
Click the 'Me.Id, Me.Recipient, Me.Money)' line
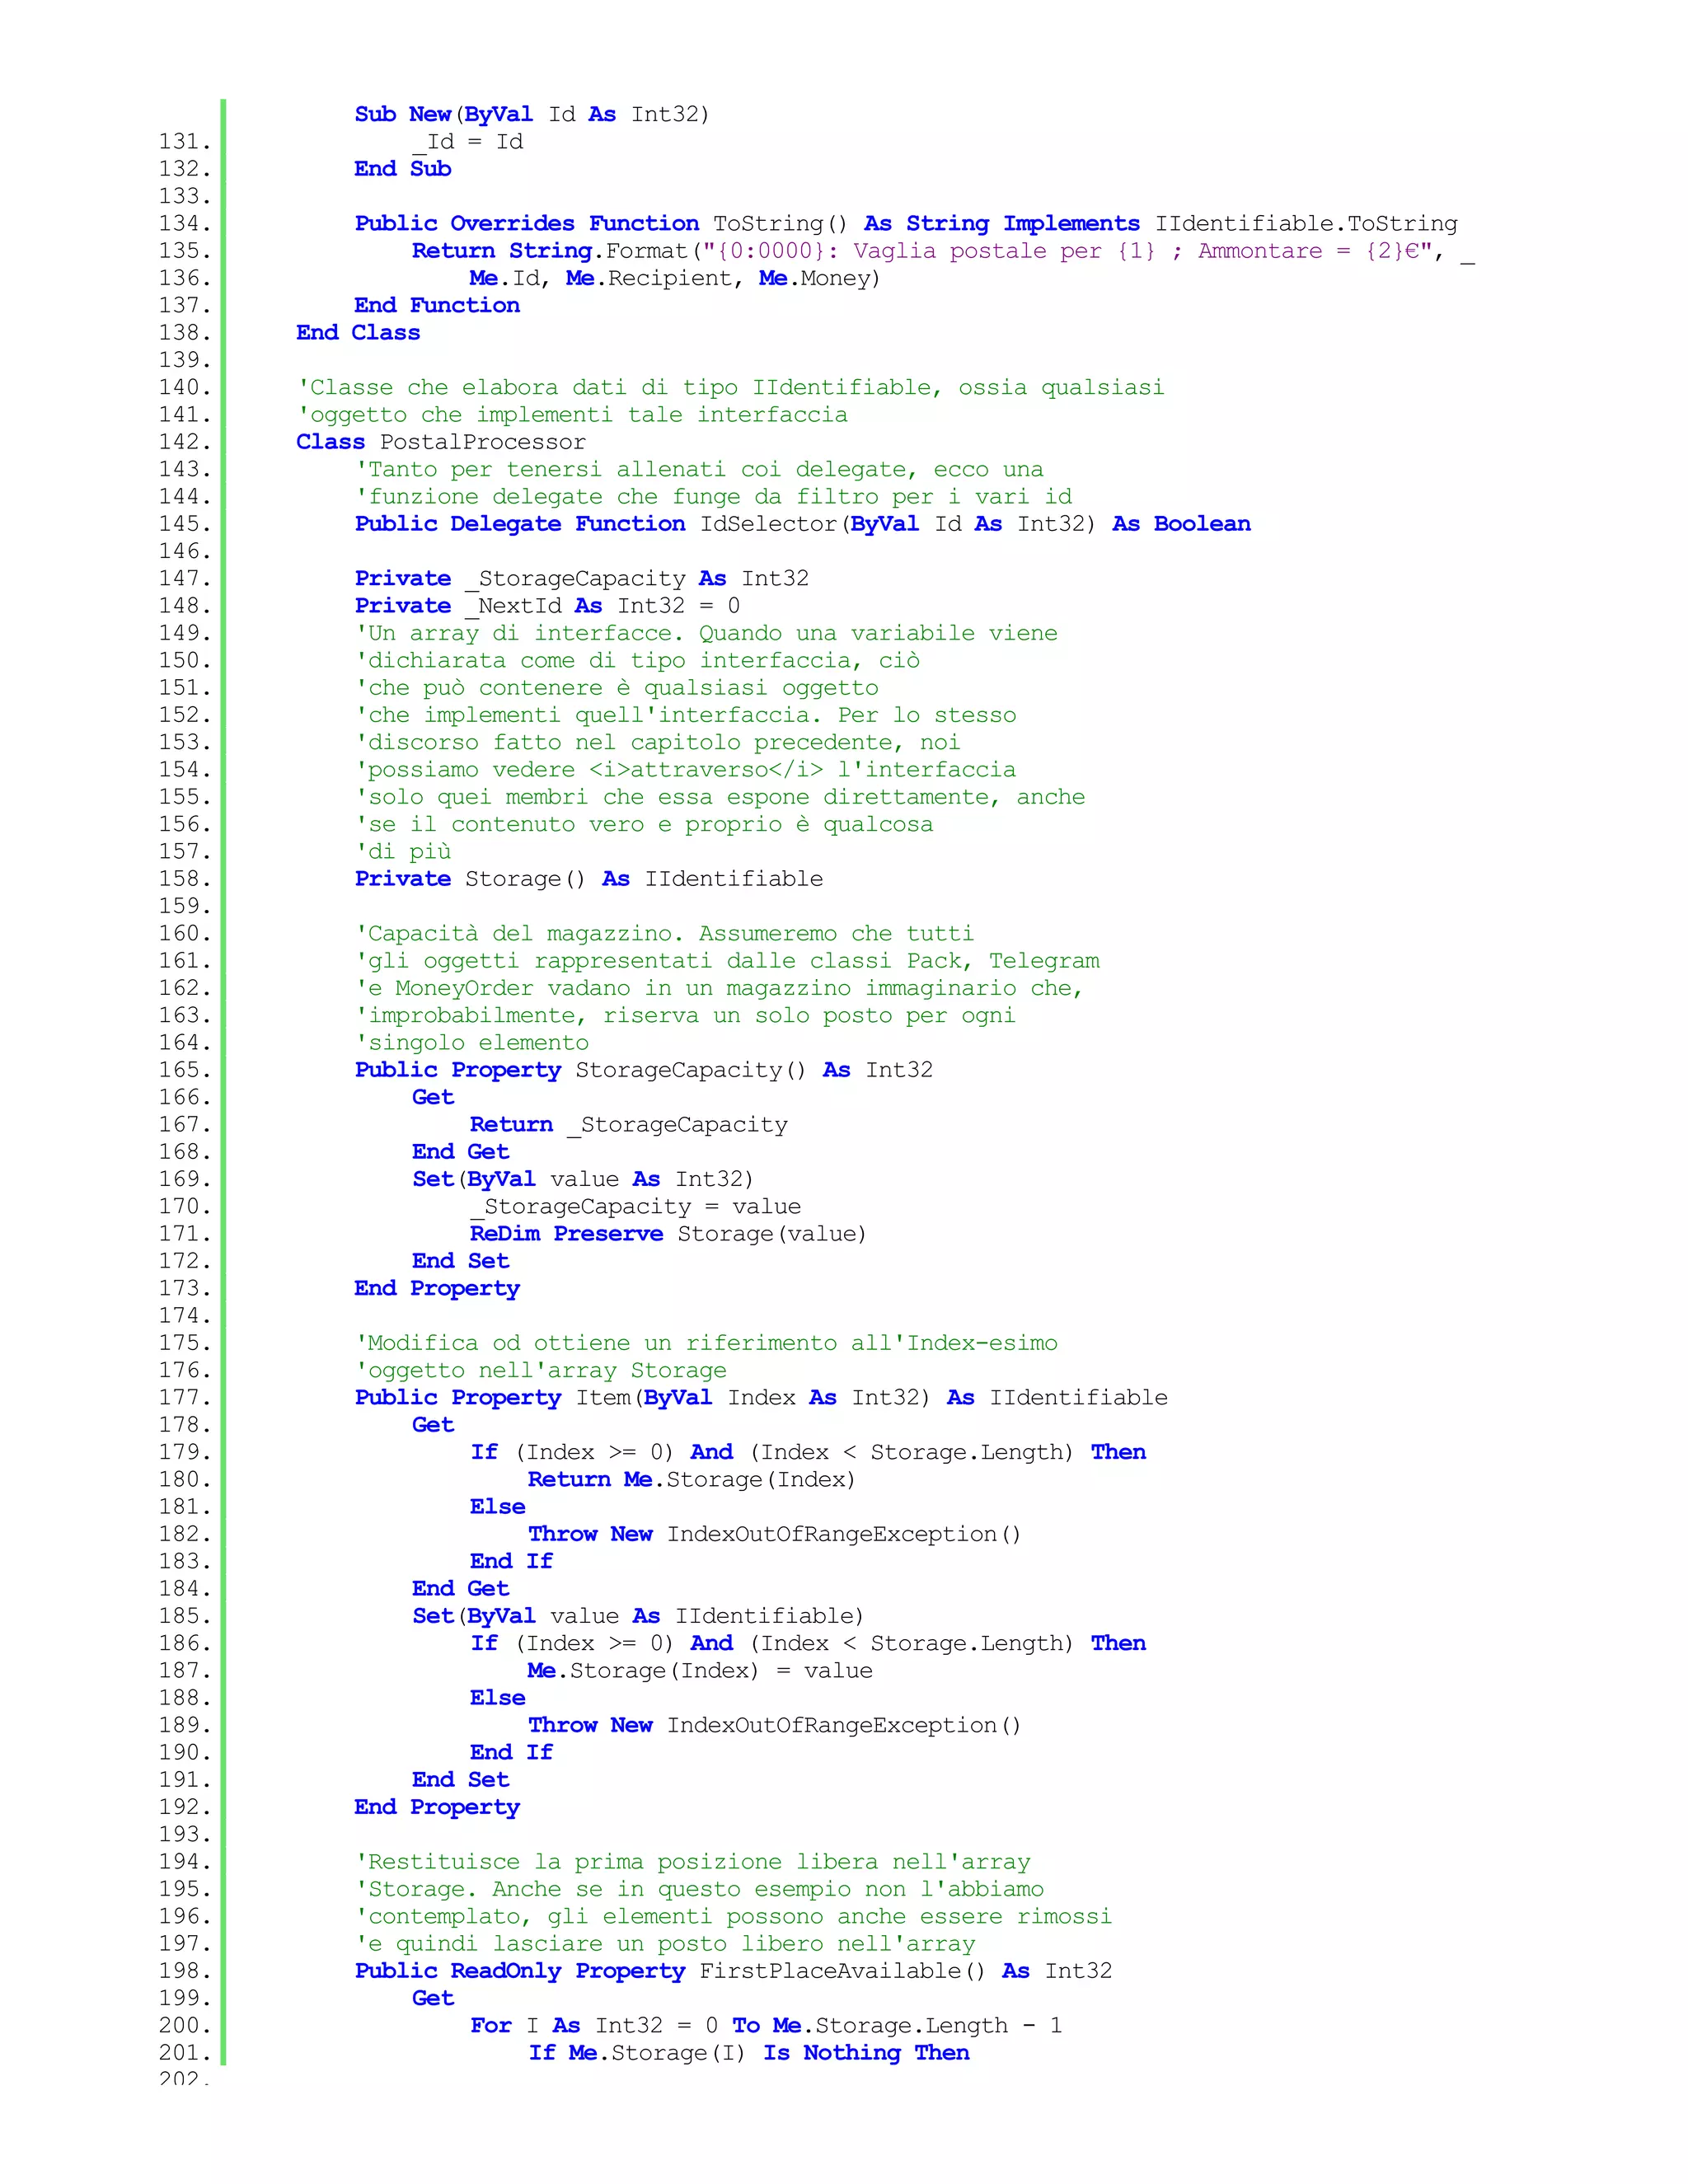pos(675,278)
